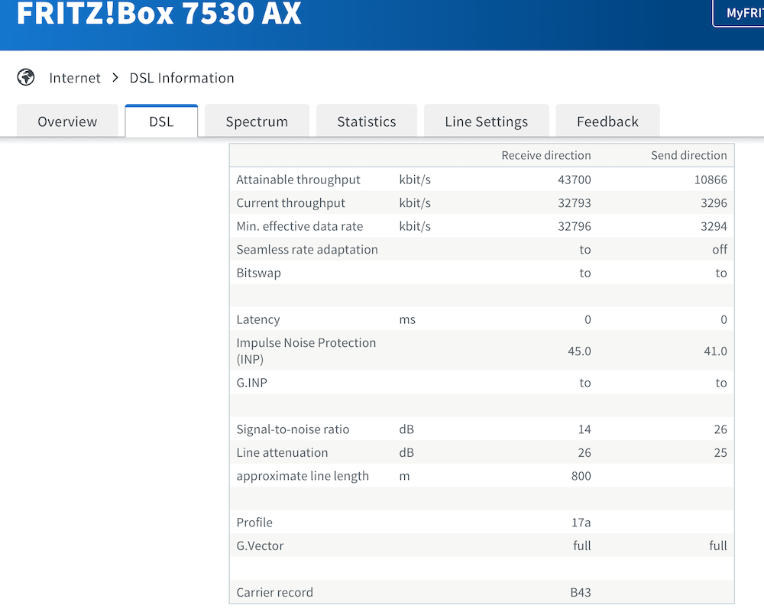The height and width of the screenshot is (615, 764).
Task: Click INP receive value 45.0
Action: pyautogui.click(x=579, y=351)
